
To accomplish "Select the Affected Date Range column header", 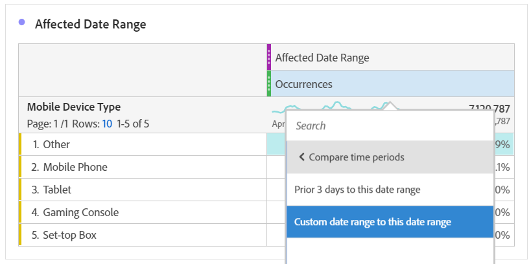I will pos(322,58).
